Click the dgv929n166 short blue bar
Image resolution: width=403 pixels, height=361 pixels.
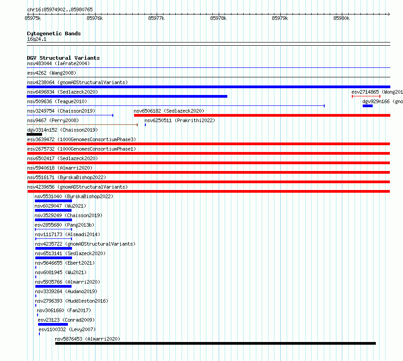(368, 106)
